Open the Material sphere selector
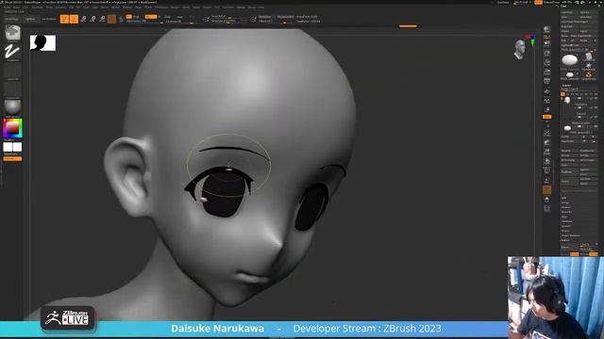Image resolution: width=604 pixels, height=339 pixels. tap(12, 108)
